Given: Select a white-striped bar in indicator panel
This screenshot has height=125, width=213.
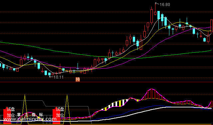Looking at the screenshot, I should coord(116,104).
